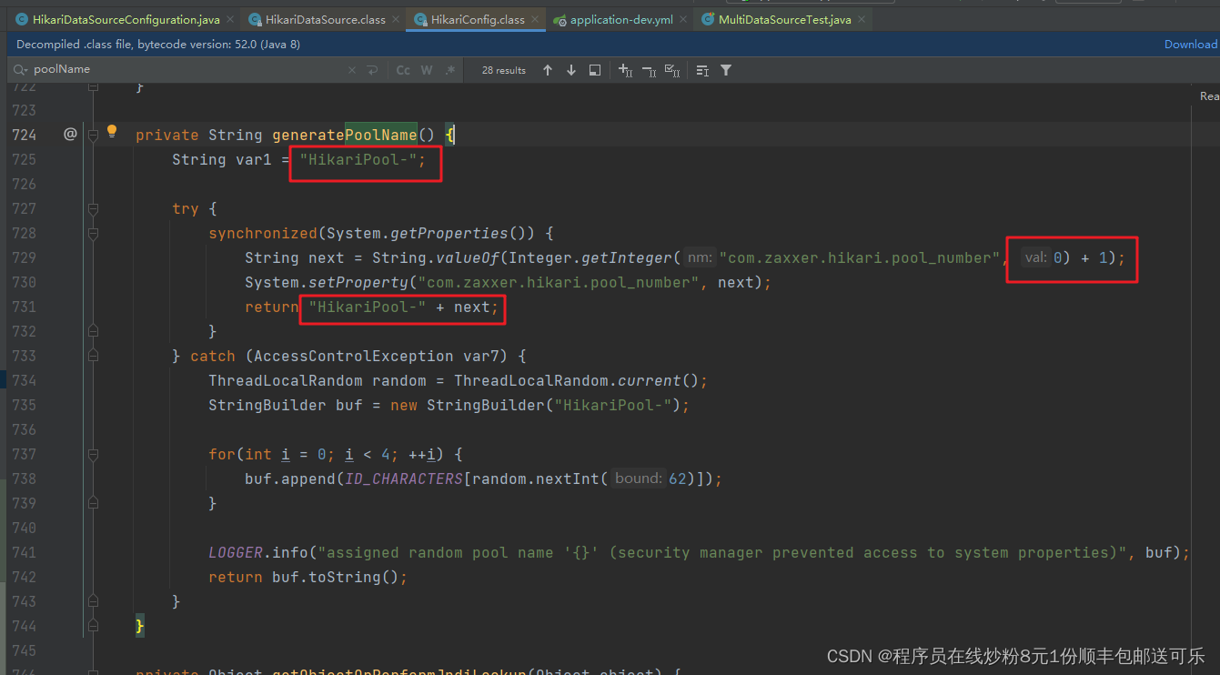Click the Download sources link
The width and height of the screenshot is (1220, 675).
tap(1191, 45)
